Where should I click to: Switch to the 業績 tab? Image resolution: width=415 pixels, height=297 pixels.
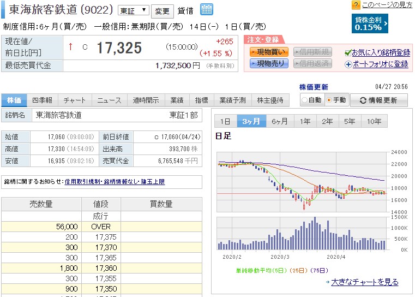177,100
